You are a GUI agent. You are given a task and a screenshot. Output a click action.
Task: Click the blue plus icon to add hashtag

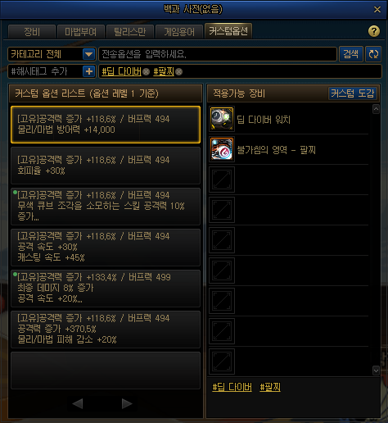(89, 71)
